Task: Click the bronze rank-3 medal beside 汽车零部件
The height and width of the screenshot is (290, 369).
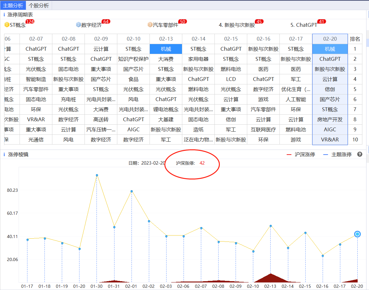Action: 150,25
